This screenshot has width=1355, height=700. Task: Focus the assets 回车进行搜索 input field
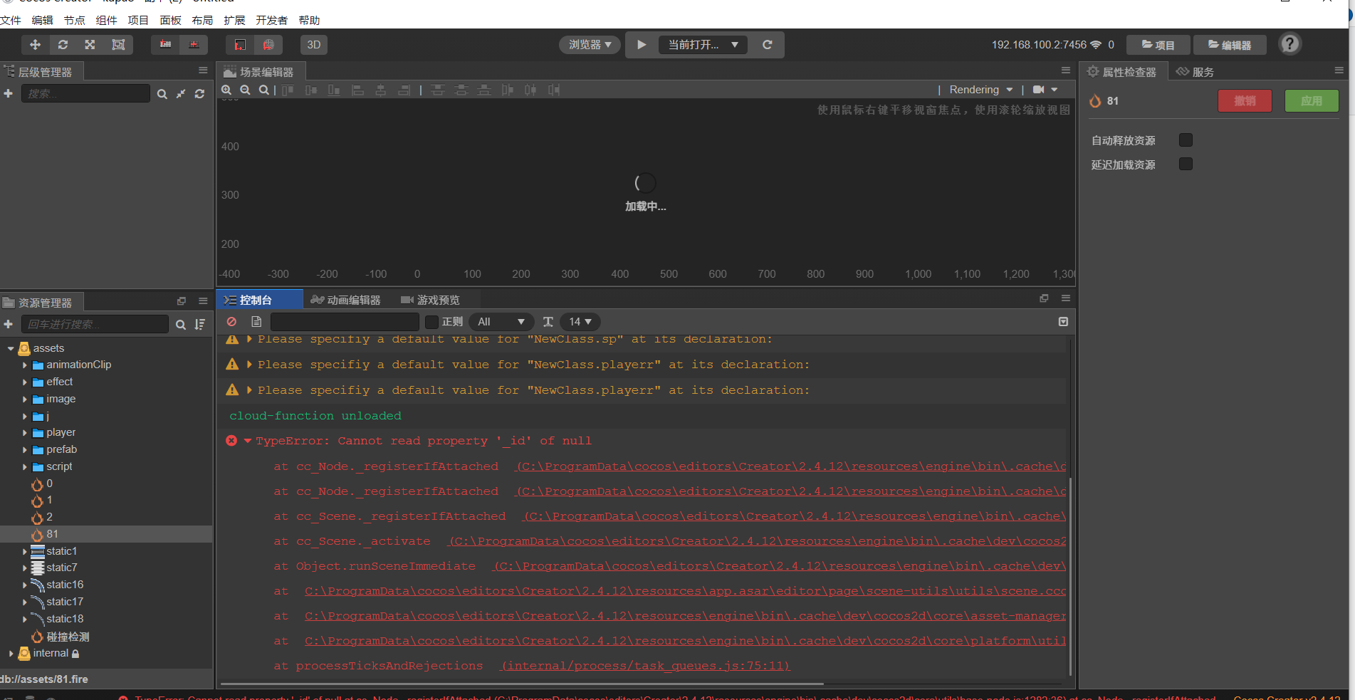[x=95, y=324]
